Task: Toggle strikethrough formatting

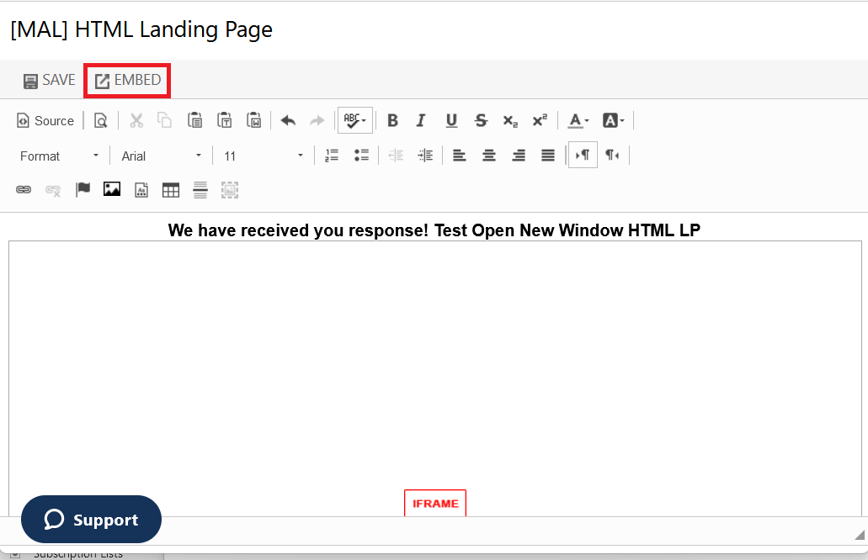Action: tap(481, 120)
